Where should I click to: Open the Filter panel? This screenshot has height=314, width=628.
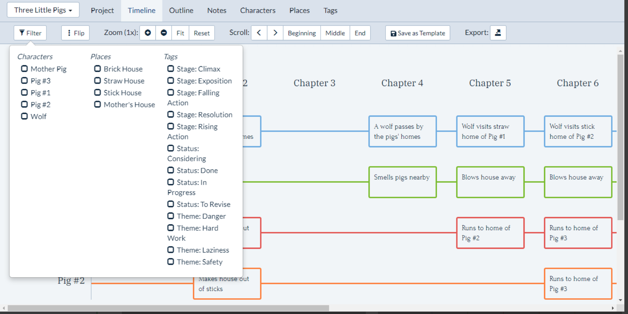pyautogui.click(x=30, y=33)
